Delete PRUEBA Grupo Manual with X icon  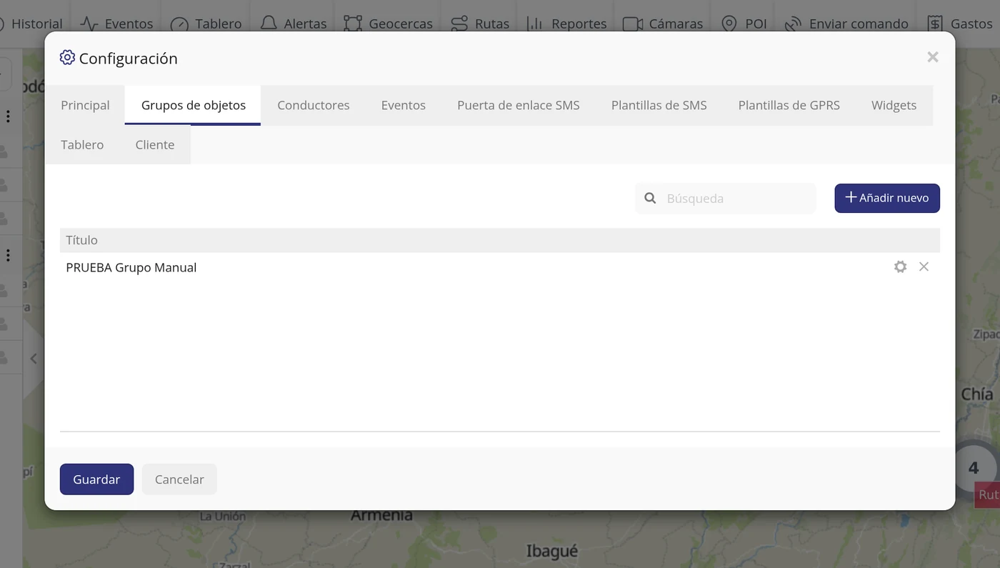tap(924, 266)
